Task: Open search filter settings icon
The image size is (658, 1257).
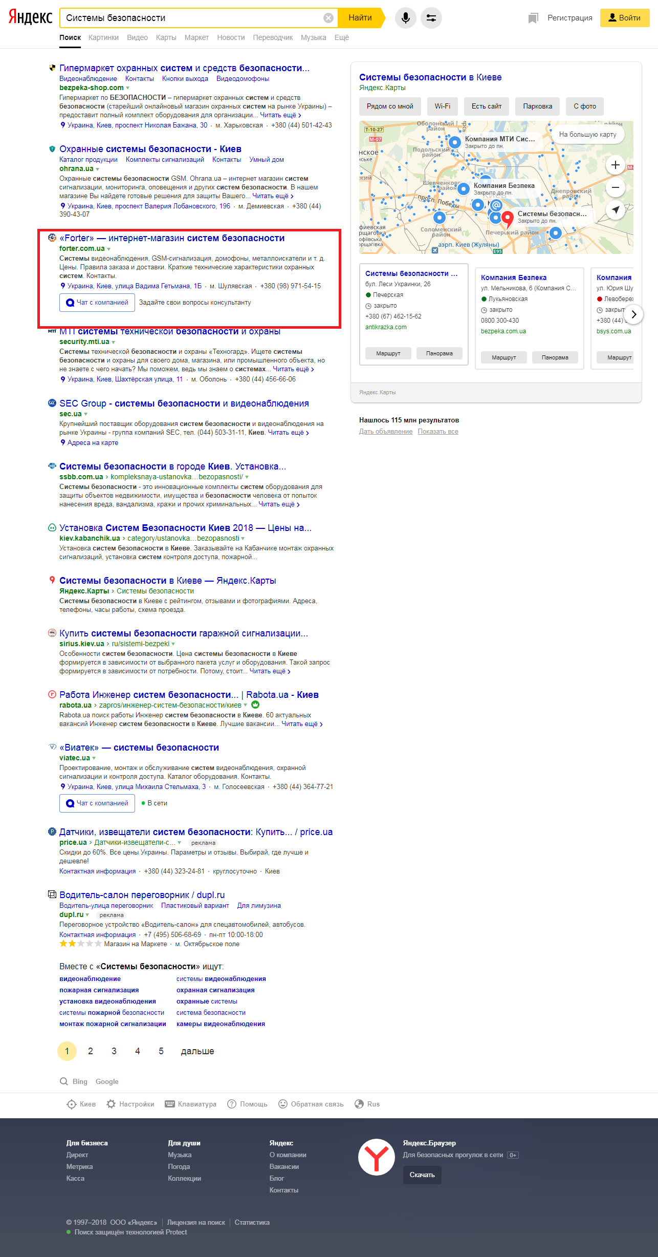Action: click(431, 18)
